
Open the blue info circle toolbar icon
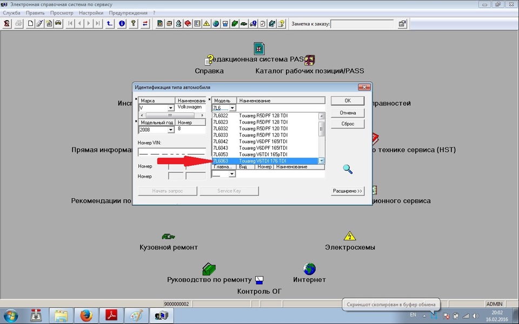click(122, 23)
